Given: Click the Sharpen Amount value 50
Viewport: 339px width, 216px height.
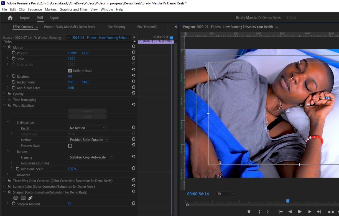Looking at the screenshot, I should coord(70,204).
